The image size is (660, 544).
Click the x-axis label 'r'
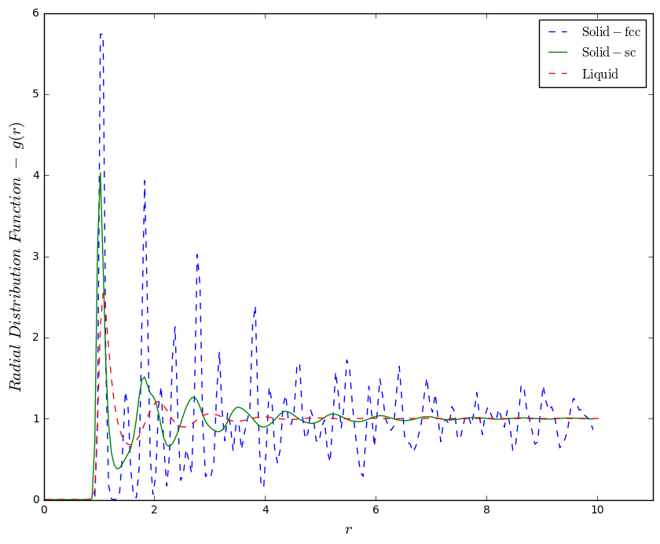point(349,529)
